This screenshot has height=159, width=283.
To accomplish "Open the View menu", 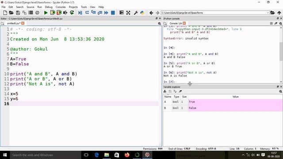I will point(92,7).
